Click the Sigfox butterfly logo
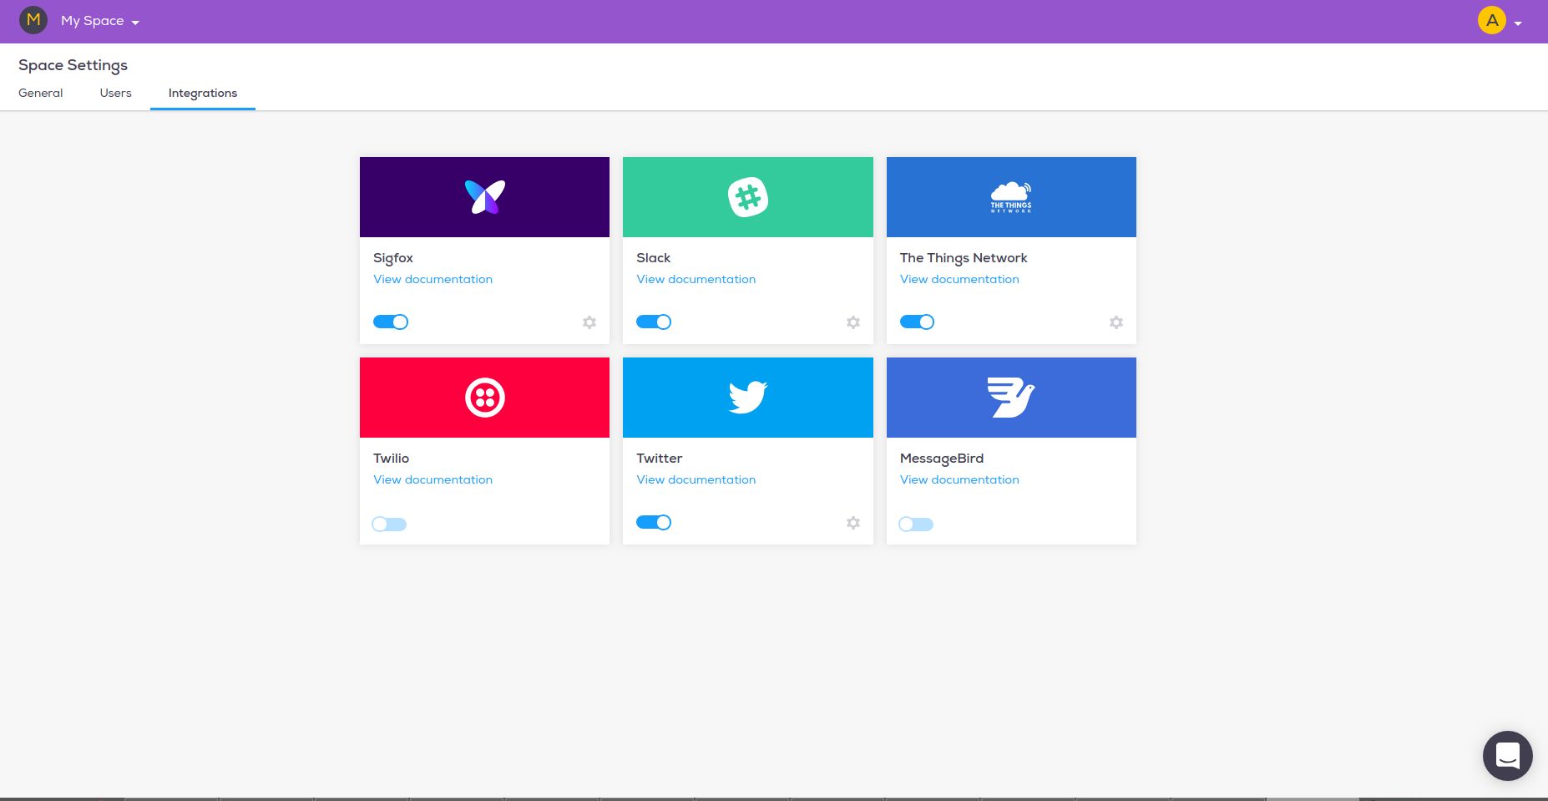The height and width of the screenshot is (801, 1548). [x=485, y=197]
